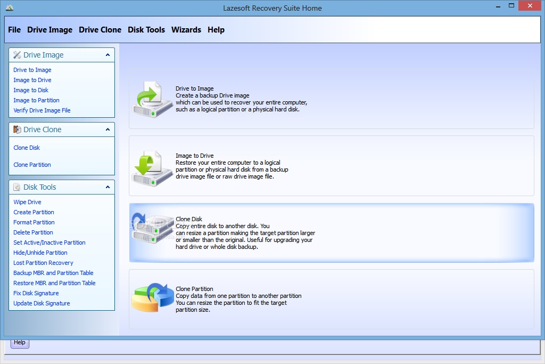
Task: Collapse the Drive Image sidebar panel
Action: [108, 55]
